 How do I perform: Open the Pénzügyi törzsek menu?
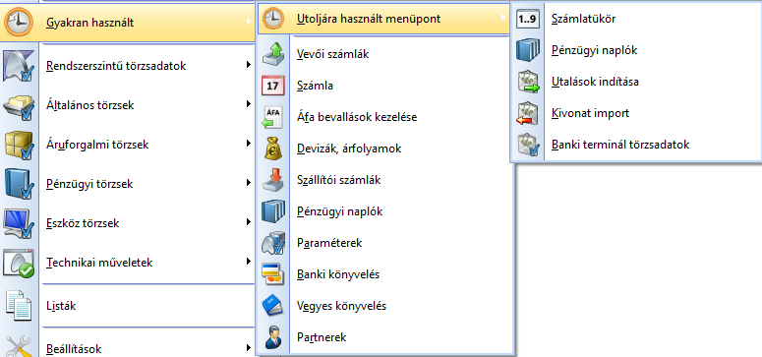tap(128, 184)
